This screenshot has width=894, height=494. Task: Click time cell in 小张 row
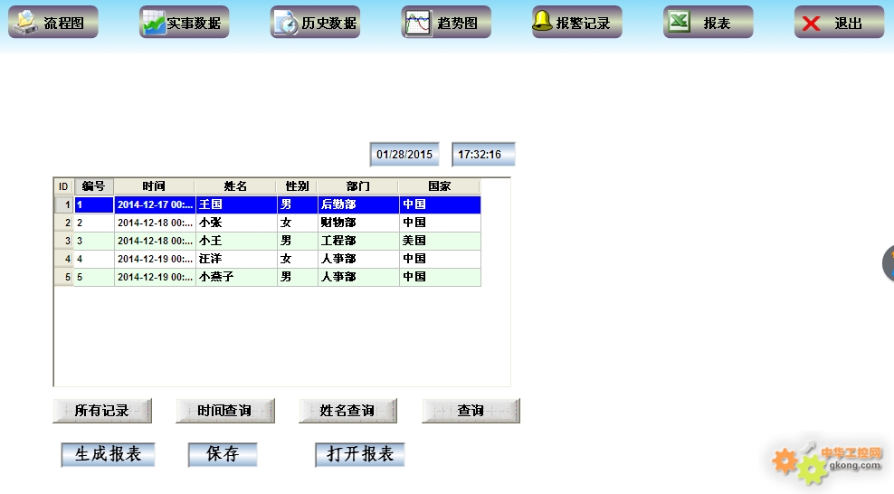(155, 223)
